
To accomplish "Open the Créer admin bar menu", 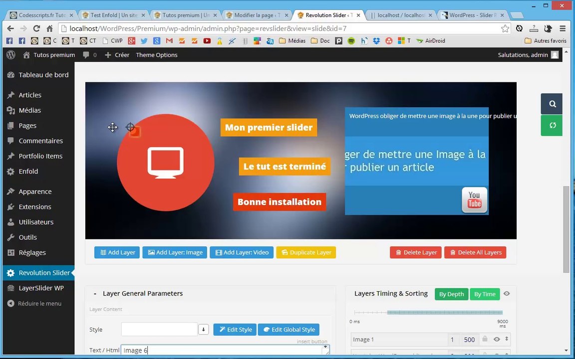I will click(x=117, y=55).
